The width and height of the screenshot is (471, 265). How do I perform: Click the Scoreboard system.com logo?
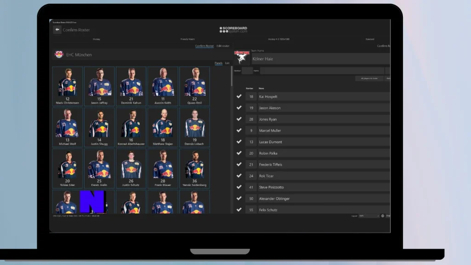coord(233,29)
